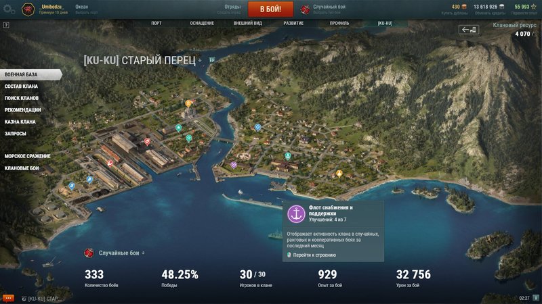
Task: Select the lower teal star marker
Action: [x=189, y=138]
